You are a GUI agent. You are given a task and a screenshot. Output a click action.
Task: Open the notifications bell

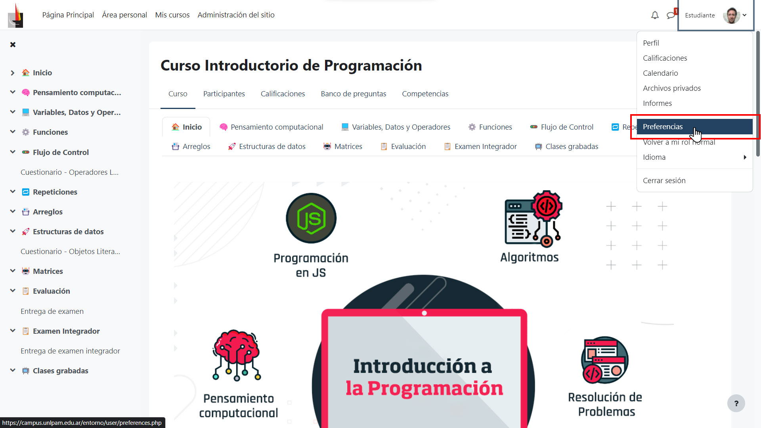pyautogui.click(x=655, y=15)
